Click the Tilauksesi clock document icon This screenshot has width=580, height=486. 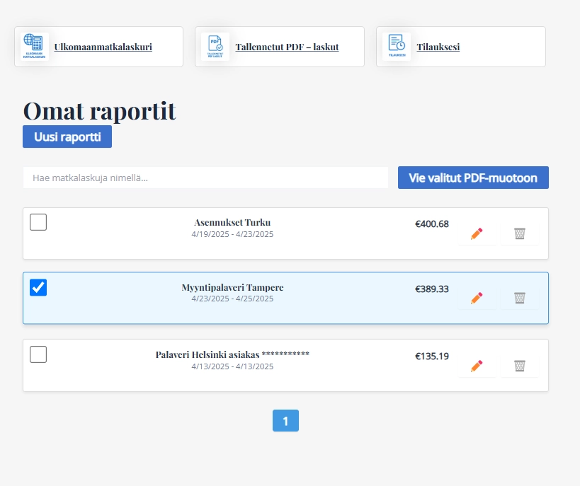click(397, 47)
